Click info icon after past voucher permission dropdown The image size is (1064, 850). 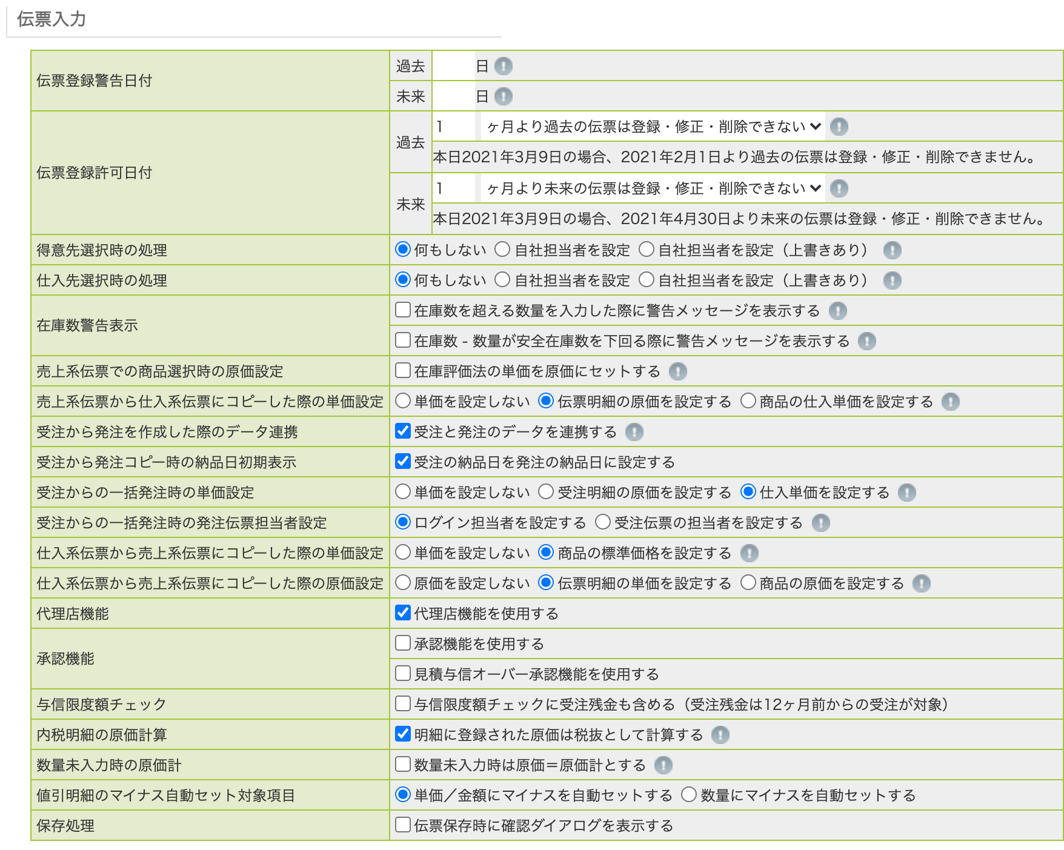tap(839, 127)
